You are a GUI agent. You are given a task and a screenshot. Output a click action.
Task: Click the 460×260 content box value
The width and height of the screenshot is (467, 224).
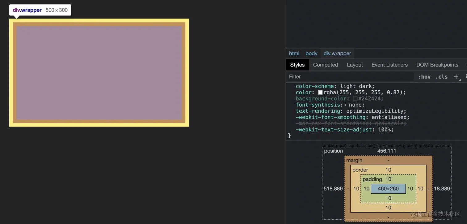pos(388,188)
